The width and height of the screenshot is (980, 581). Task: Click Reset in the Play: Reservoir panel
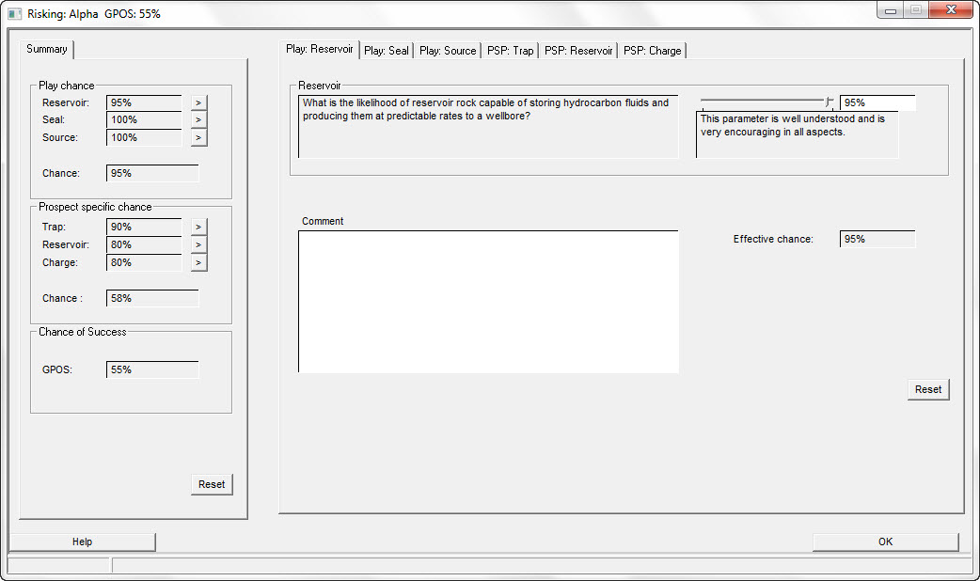[x=928, y=389]
